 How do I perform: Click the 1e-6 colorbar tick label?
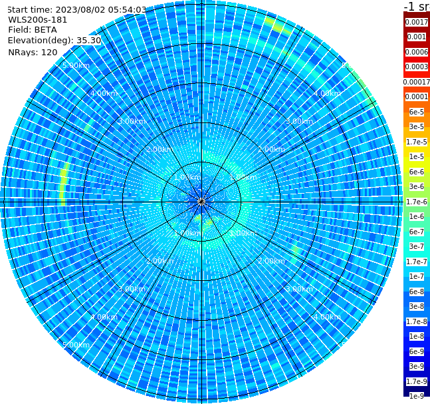click(x=417, y=216)
